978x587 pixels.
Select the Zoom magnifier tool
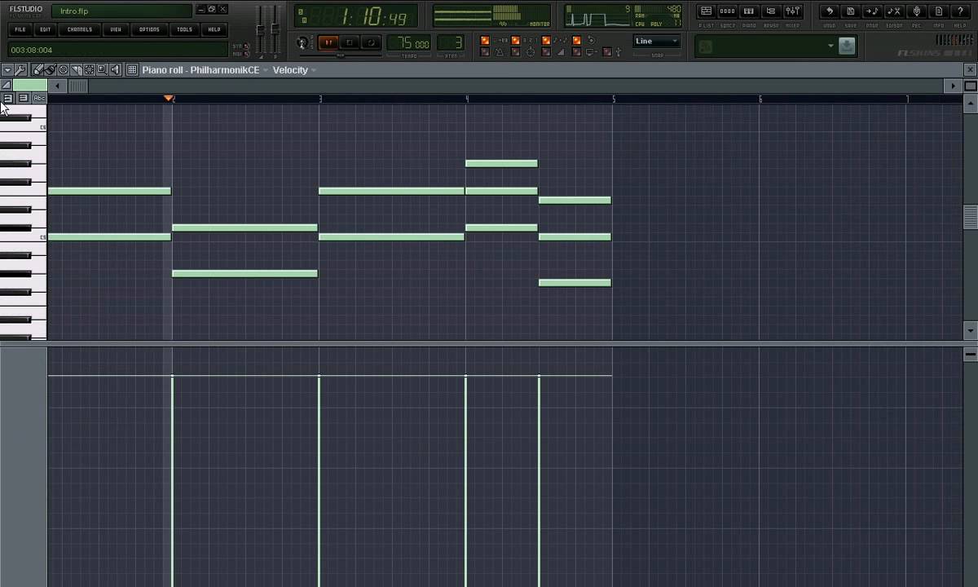pos(102,70)
